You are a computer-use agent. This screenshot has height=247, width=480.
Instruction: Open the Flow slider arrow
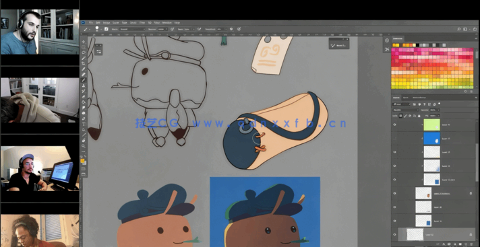(x=193, y=29)
